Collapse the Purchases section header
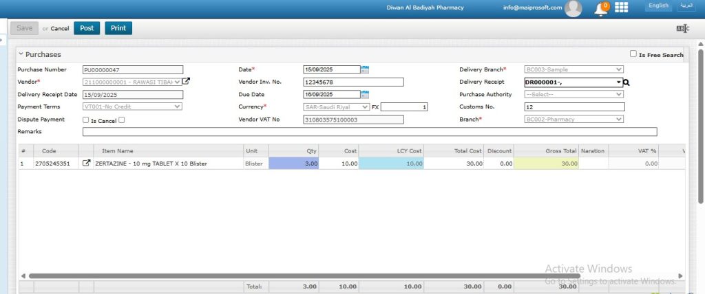705x294 pixels. tap(21, 54)
